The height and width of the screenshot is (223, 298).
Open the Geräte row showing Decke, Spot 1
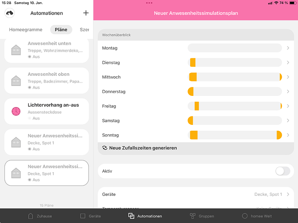pyautogui.click(x=196, y=194)
